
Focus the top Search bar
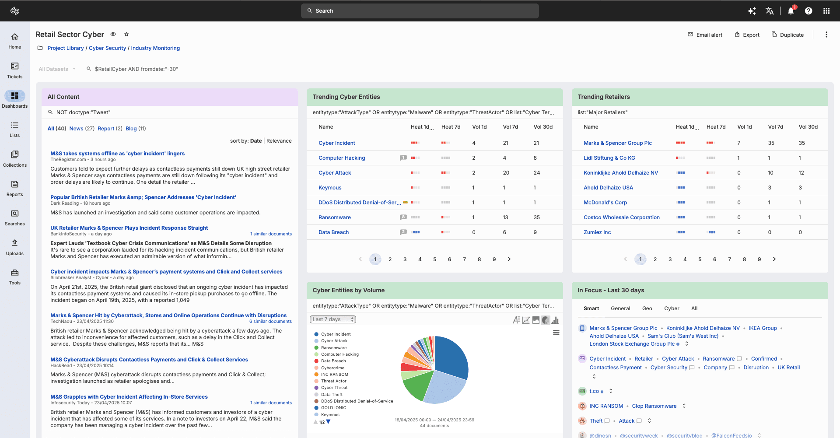(x=420, y=11)
